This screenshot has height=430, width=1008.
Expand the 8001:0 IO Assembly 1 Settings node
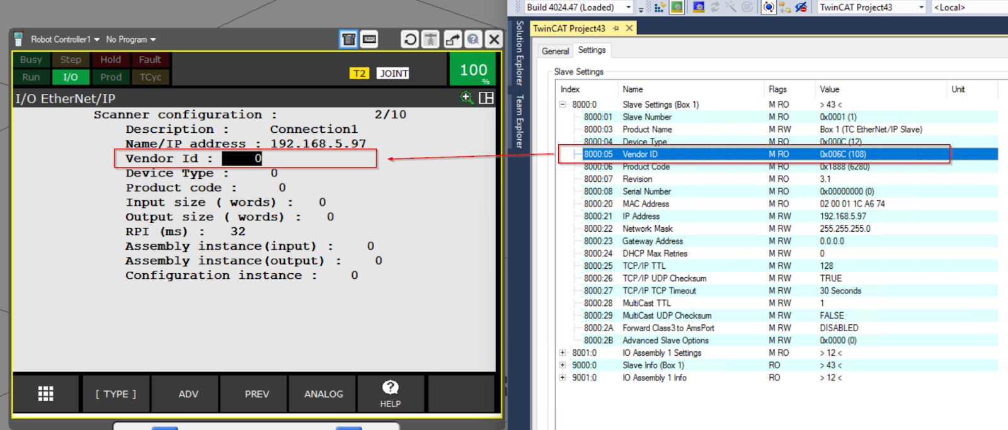[x=563, y=353]
